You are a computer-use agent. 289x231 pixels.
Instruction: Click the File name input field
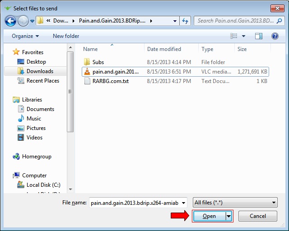coord(139,203)
